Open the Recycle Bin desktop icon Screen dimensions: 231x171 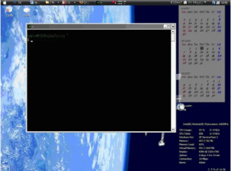point(9,11)
